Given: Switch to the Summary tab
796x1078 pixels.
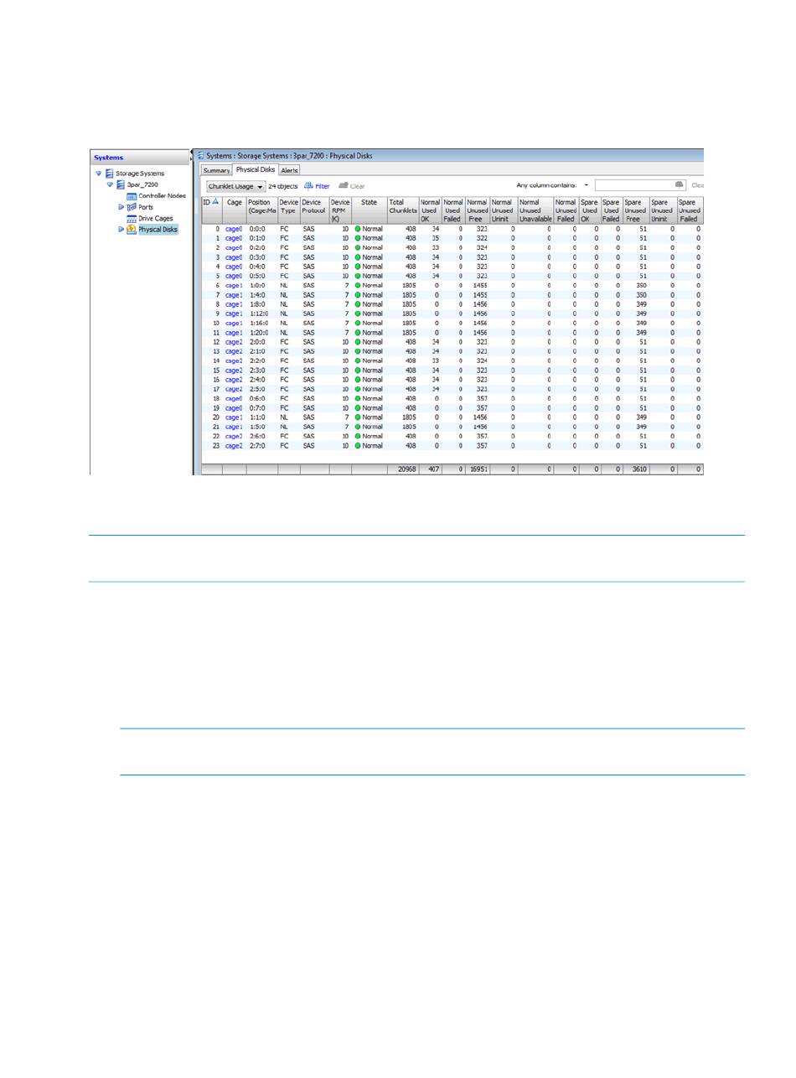Looking at the screenshot, I should click(x=216, y=170).
